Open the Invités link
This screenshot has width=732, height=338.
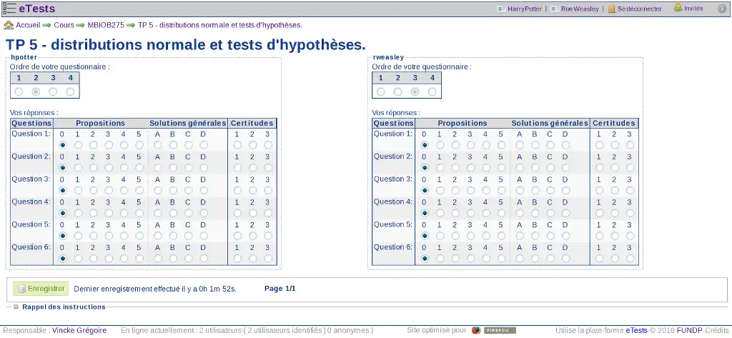pyautogui.click(x=693, y=9)
